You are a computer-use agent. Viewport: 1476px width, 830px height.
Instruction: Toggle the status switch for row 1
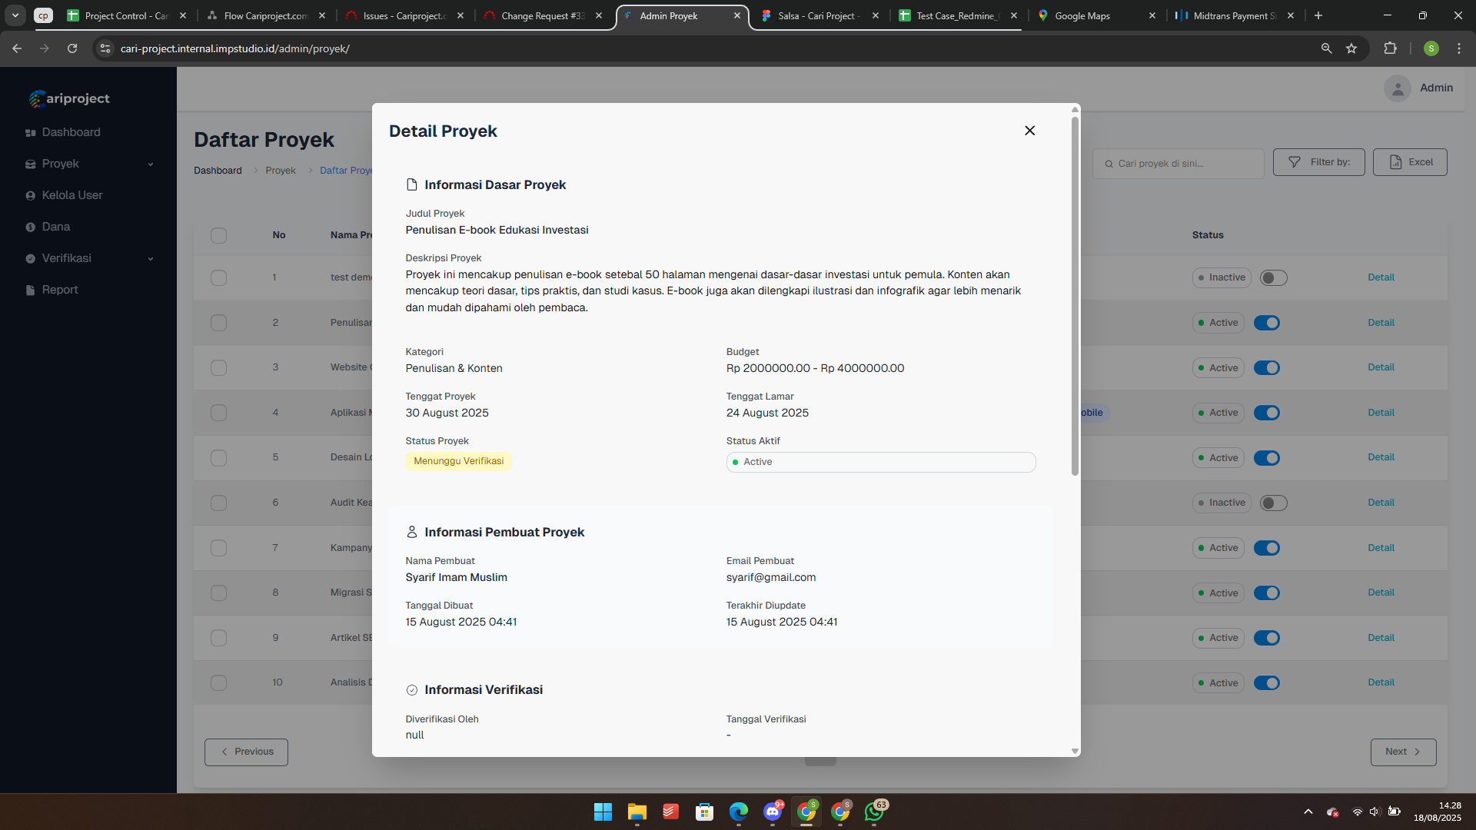(1273, 277)
